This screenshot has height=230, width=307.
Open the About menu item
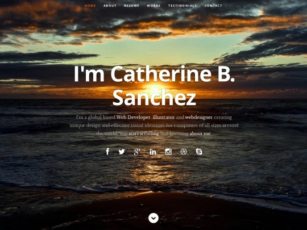pyautogui.click(x=110, y=6)
